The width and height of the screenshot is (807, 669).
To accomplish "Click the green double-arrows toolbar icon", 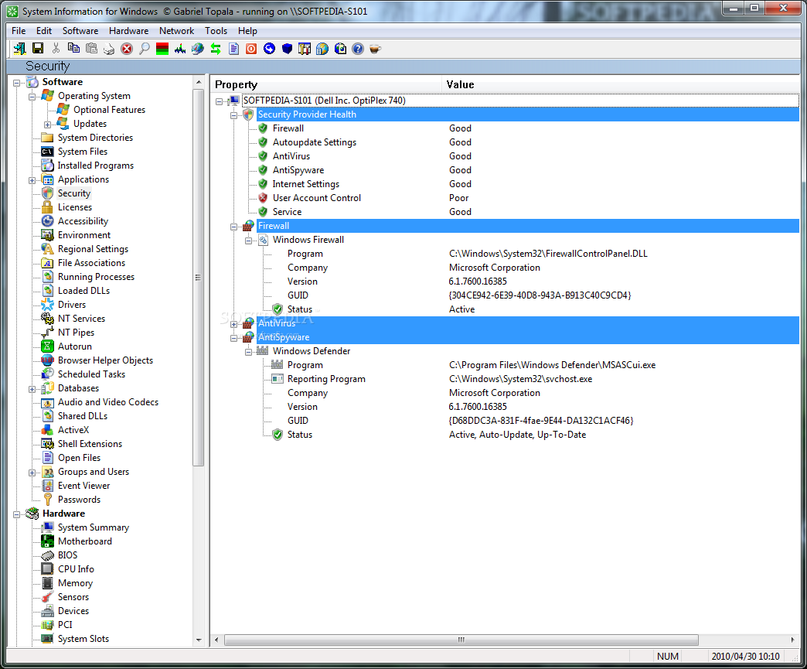I will tap(216, 49).
